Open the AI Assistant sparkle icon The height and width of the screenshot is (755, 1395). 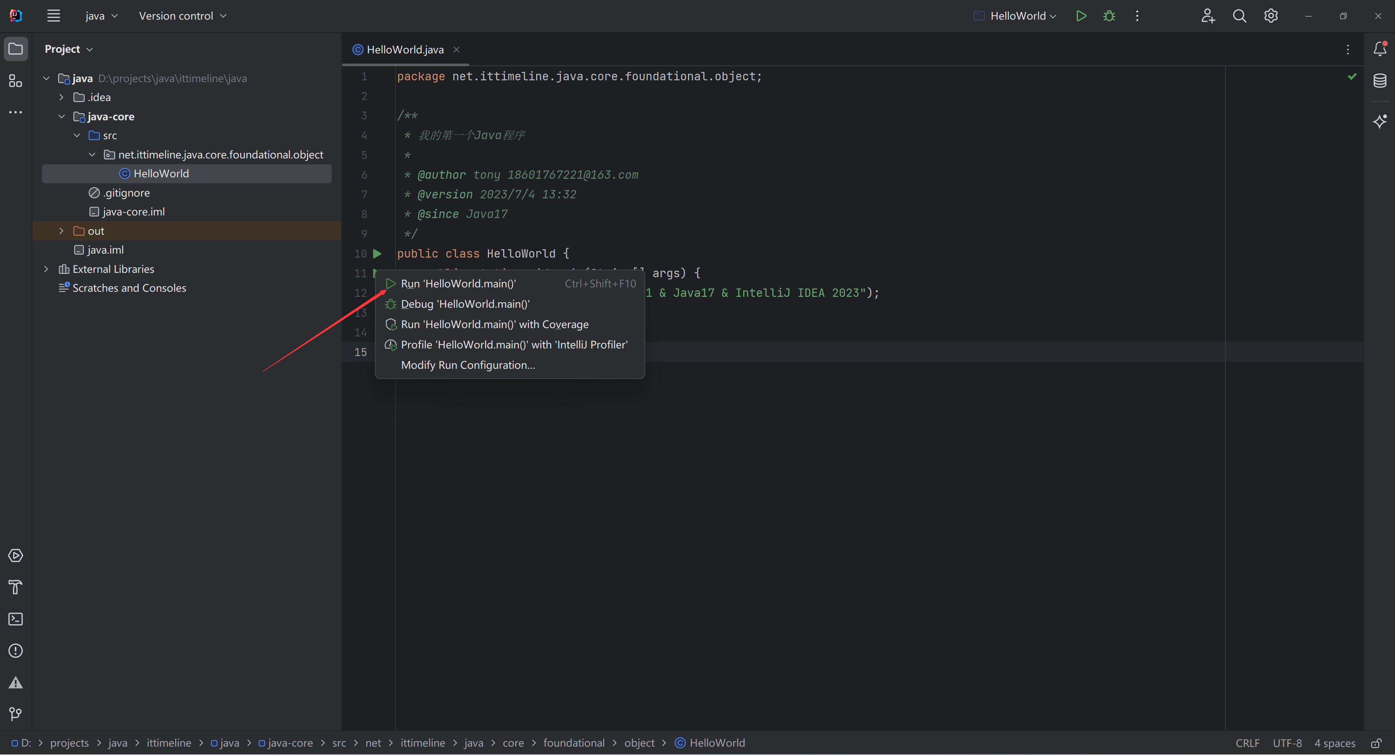point(1380,121)
